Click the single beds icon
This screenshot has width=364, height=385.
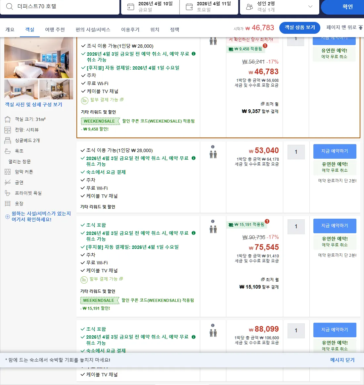tap(8, 140)
